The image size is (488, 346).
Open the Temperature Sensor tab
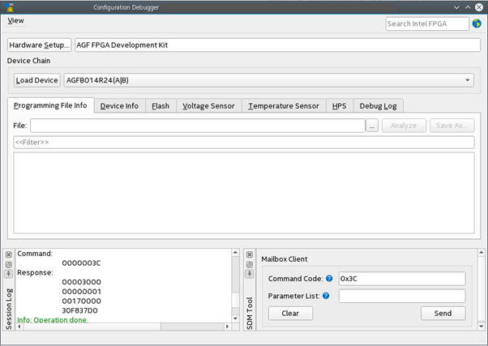pyautogui.click(x=284, y=106)
